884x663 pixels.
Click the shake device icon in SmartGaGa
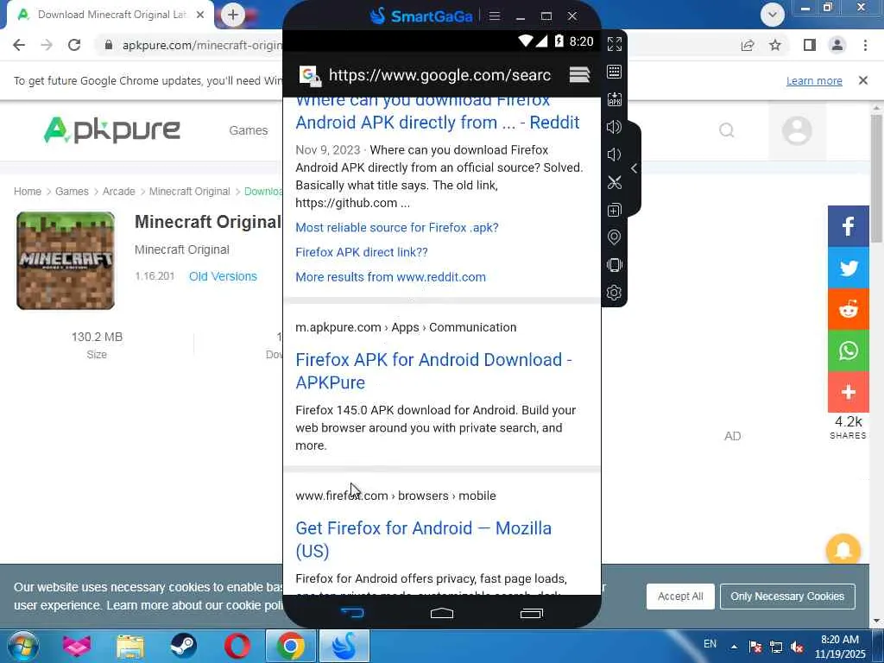coord(614,265)
